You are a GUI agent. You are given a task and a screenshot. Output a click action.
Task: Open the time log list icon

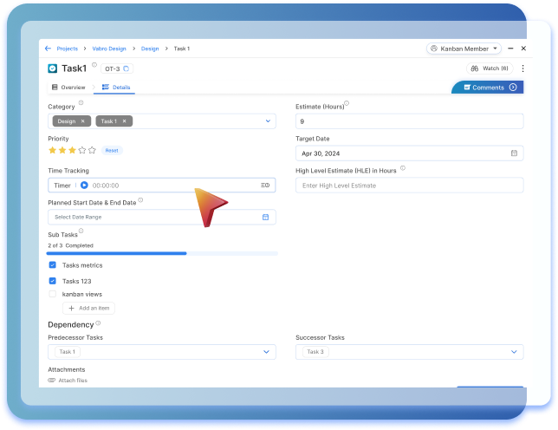point(265,186)
